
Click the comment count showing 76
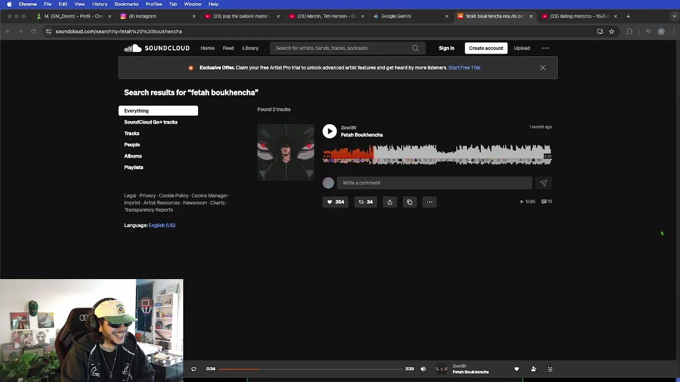(x=547, y=202)
